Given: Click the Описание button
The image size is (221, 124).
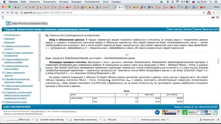Looking at the screenshot, I should [188, 29].
